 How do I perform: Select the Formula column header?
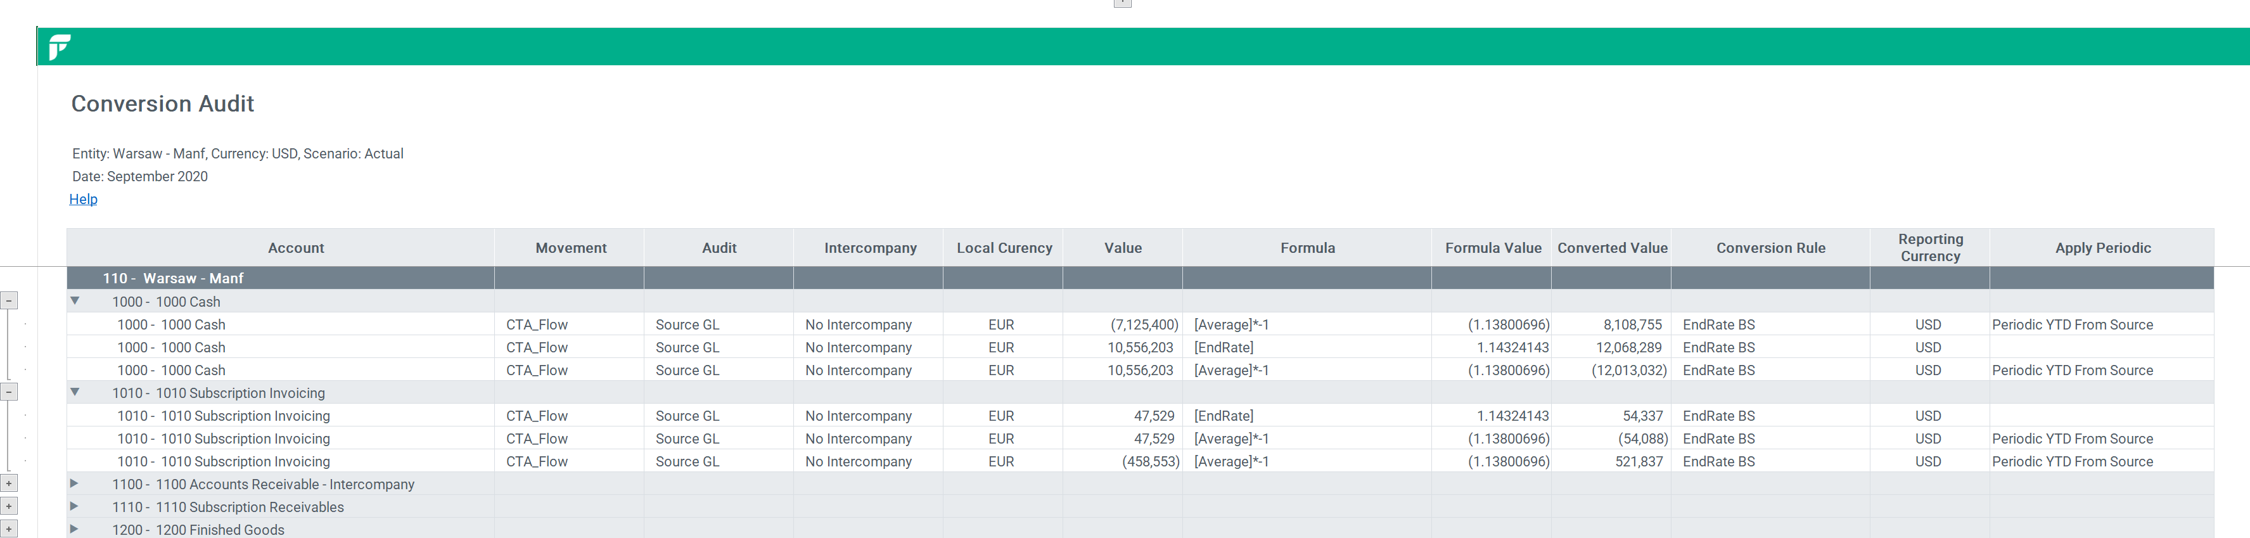click(x=1307, y=248)
